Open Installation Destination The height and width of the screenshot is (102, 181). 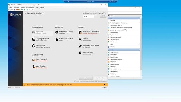pyautogui.click(x=89, y=33)
